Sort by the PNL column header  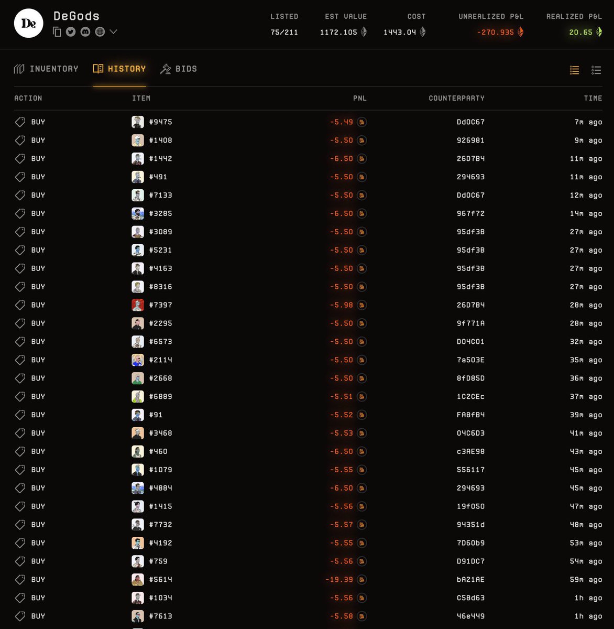(359, 98)
